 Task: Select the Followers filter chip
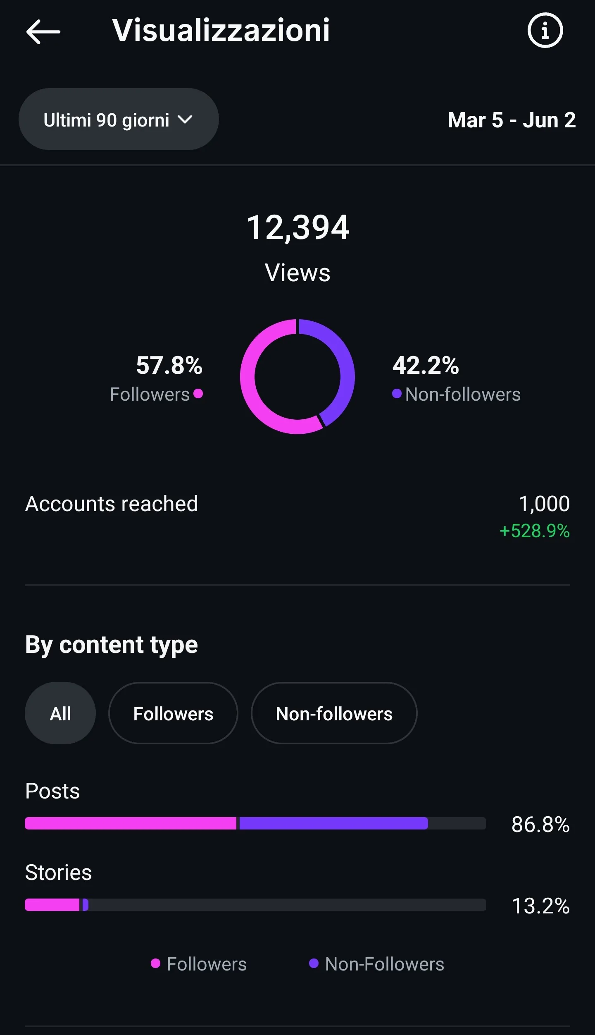click(x=173, y=713)
